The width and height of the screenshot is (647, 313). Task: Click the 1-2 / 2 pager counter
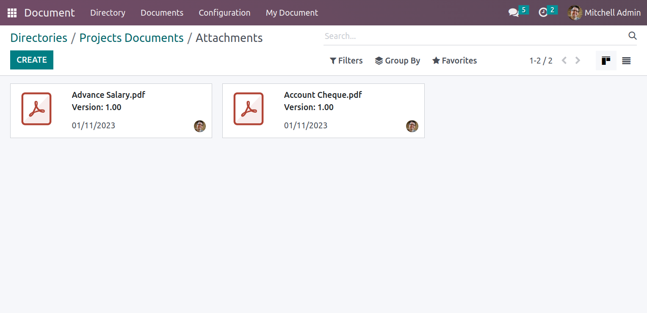point(541,61)
